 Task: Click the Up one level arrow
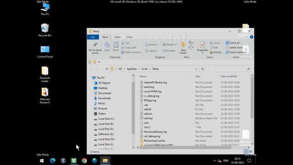tap(107, 69)
